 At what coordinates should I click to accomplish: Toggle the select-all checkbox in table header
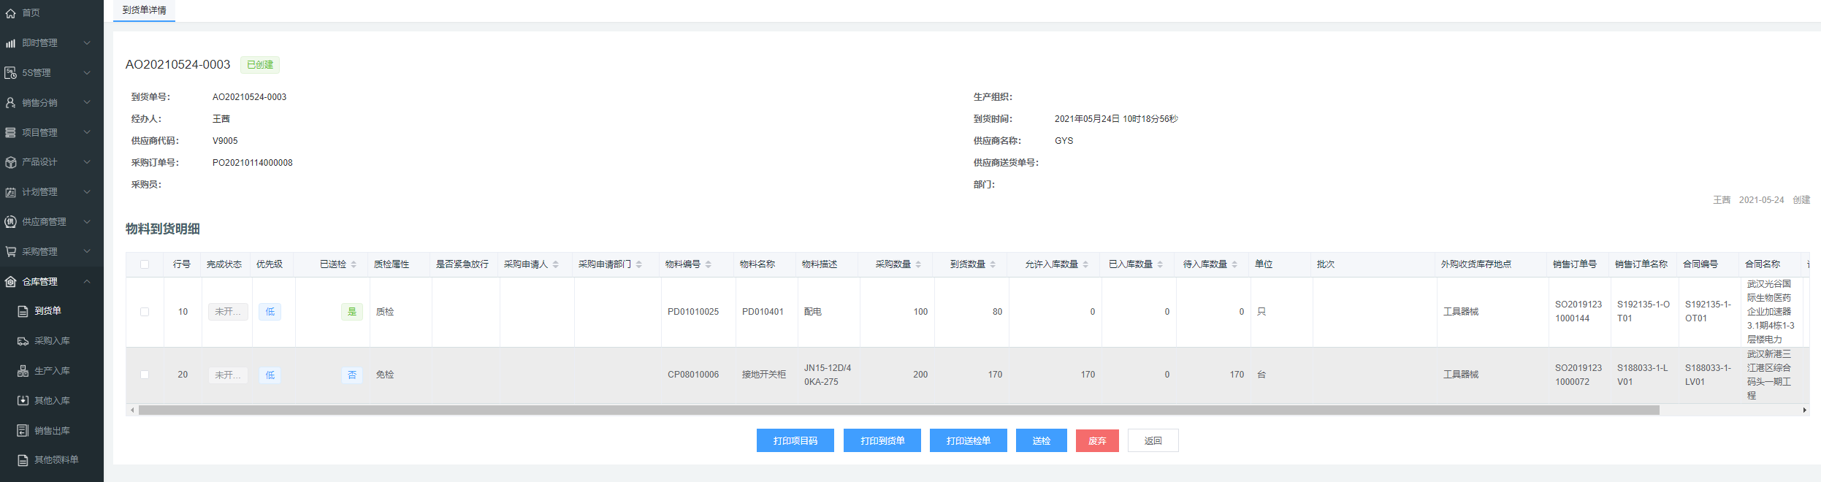coord(145,264)
